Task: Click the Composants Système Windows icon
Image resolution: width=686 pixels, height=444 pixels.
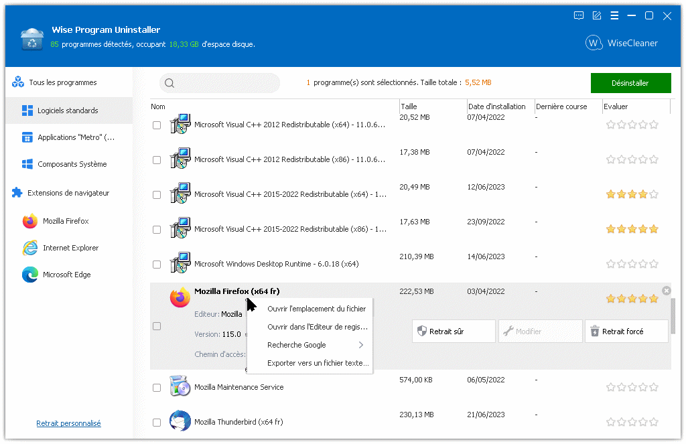Action: [x=27, y=164]
